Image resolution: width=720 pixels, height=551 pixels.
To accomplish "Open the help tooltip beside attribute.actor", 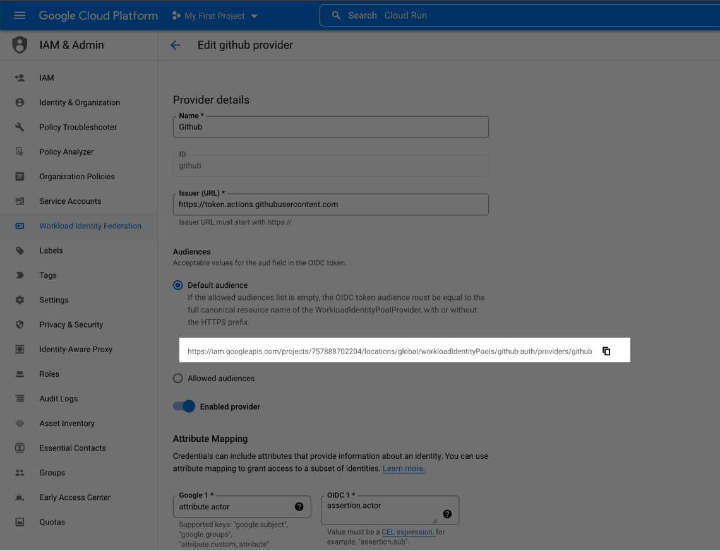I will [x=299, y=506].
